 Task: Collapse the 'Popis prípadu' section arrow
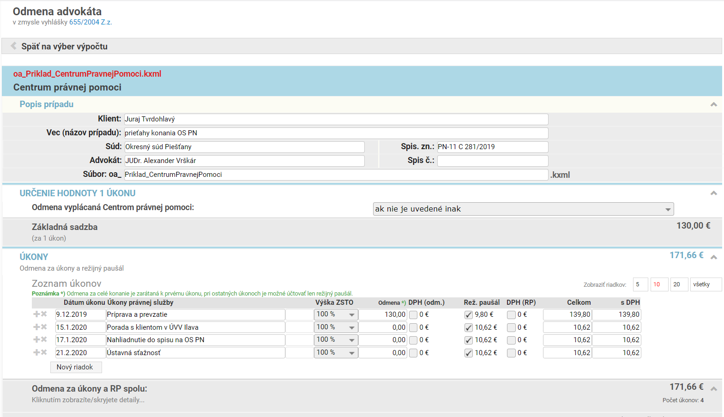pyautogui.click(x=713, y=105)
